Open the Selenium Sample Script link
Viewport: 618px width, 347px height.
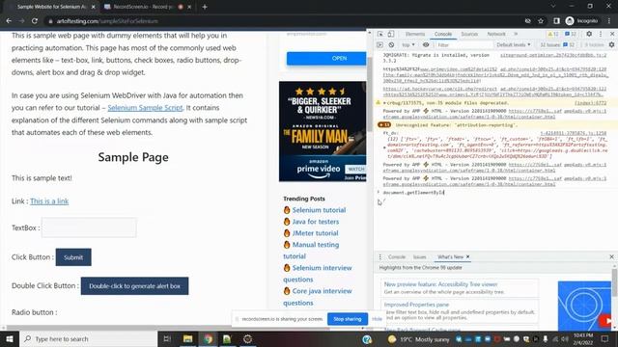(145, 107)
